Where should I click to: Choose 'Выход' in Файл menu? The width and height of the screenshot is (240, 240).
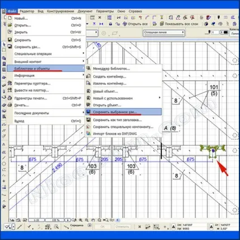pos(46,121)
